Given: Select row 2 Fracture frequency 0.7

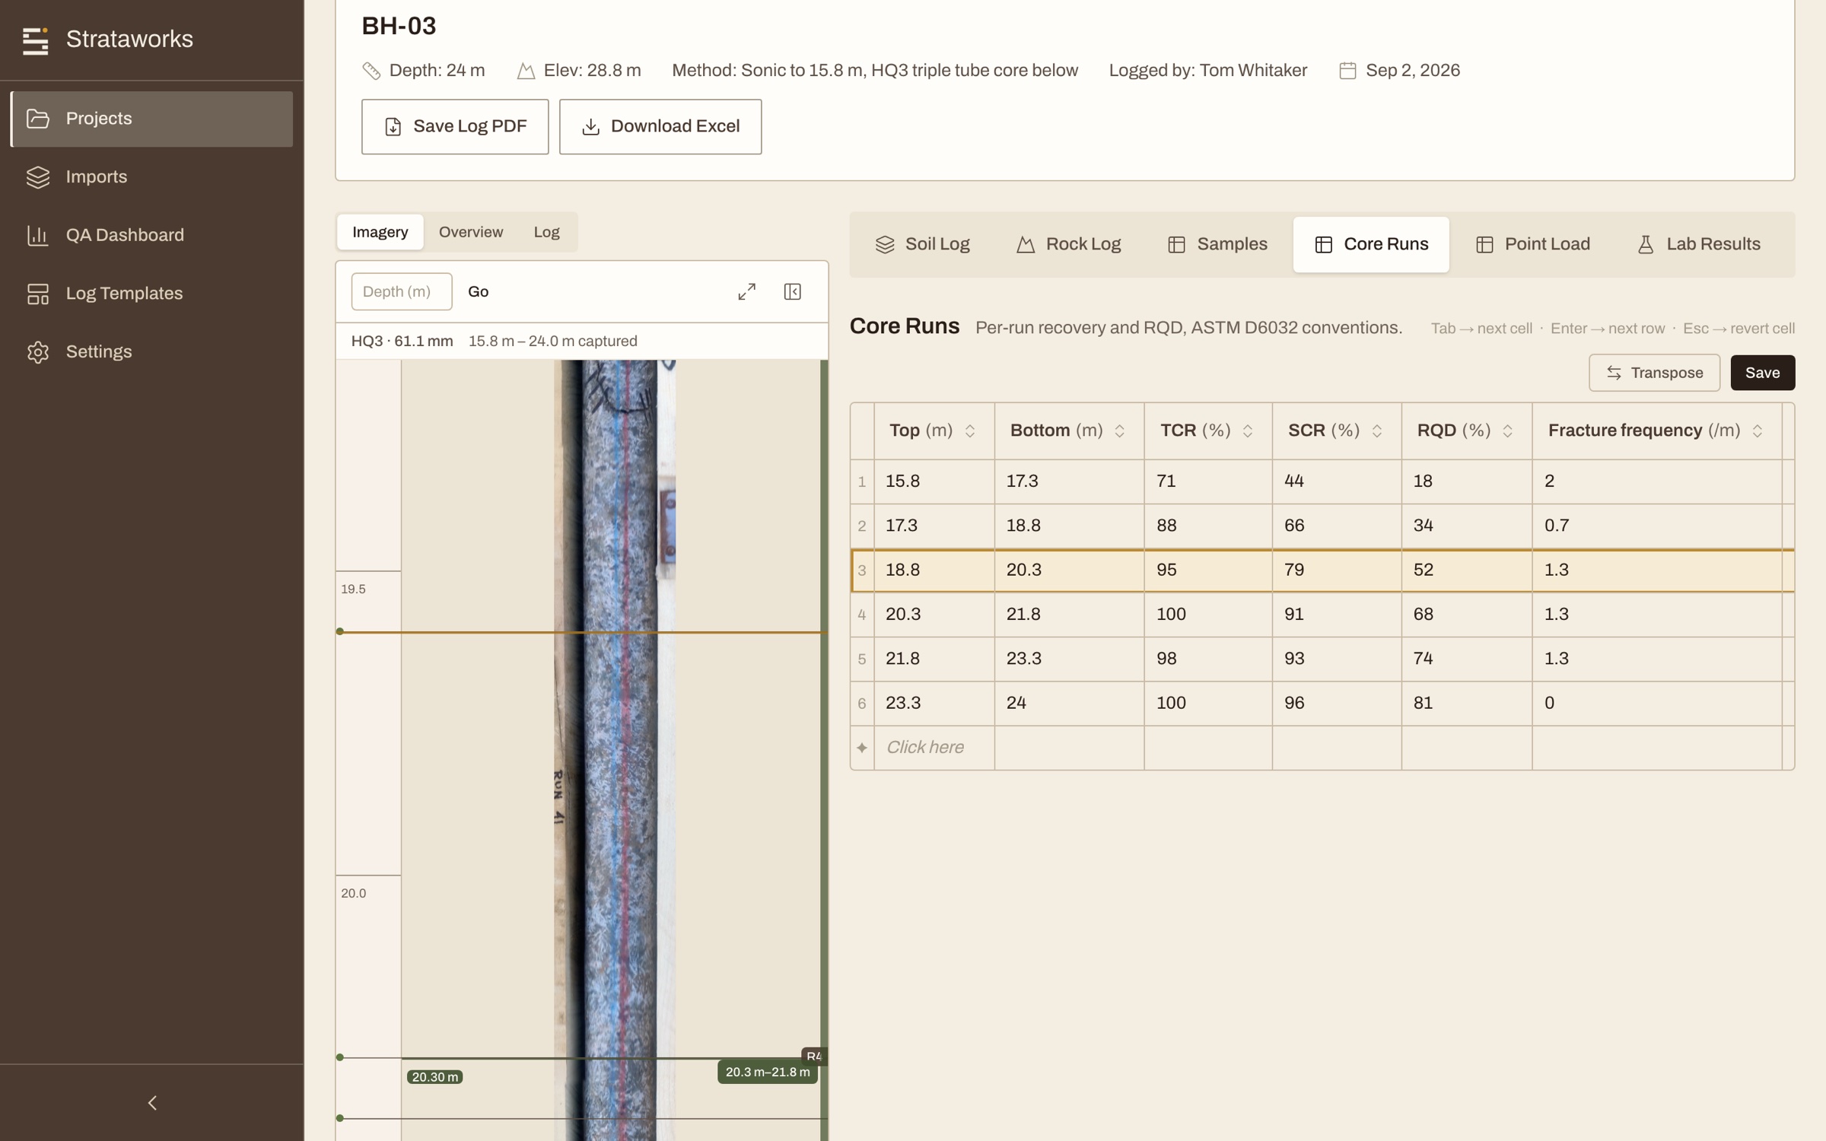Looking at the screenshot, I should (1657, 526).
